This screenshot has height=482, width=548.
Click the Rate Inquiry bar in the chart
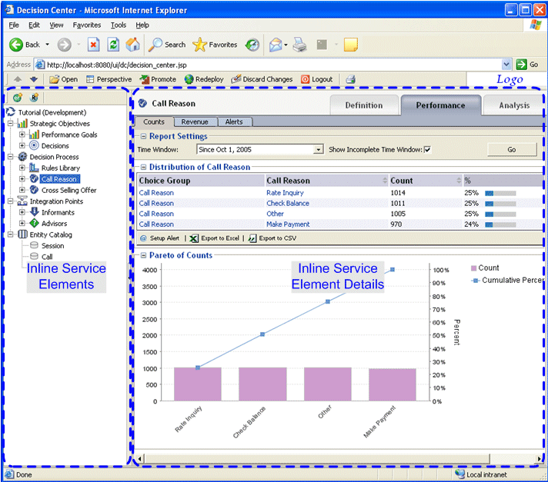point(198,384)
